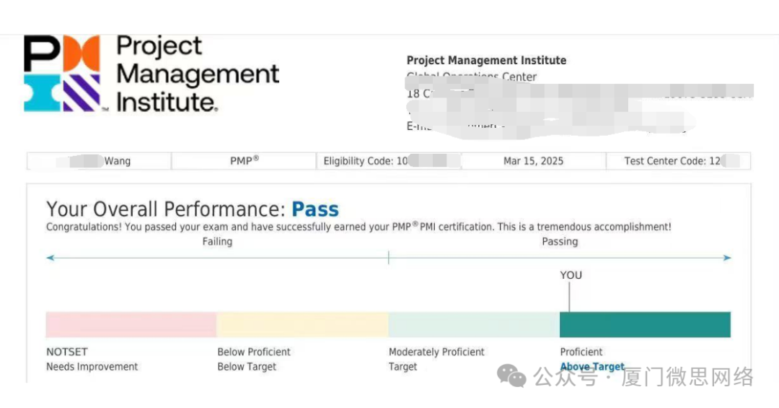Viewport: 779px width, 408px height.
Task: Click the pink Needs Improvement bar segment
Action: pos(131,325)
